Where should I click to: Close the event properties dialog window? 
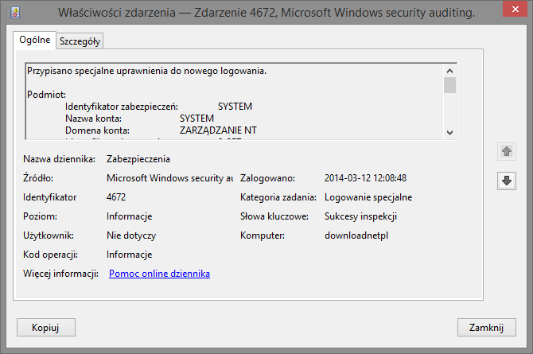[515, 9]
